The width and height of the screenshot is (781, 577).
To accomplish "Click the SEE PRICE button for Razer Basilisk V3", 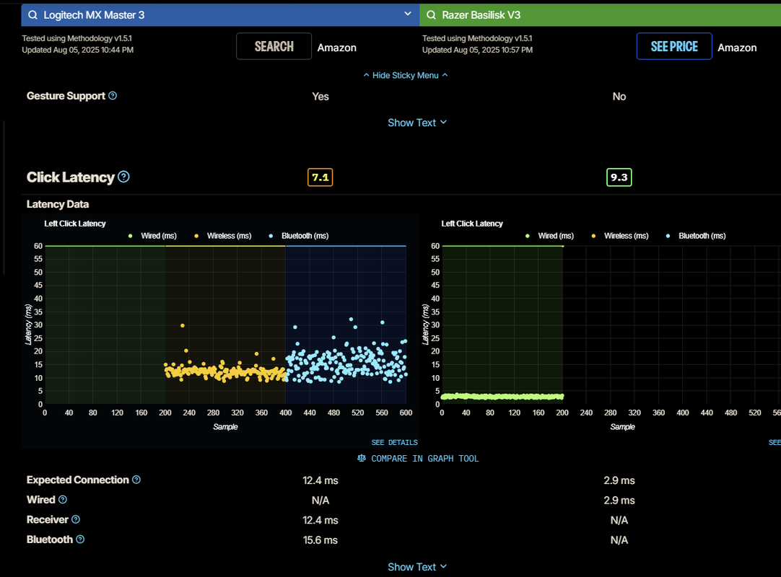I will click(674, 46).
